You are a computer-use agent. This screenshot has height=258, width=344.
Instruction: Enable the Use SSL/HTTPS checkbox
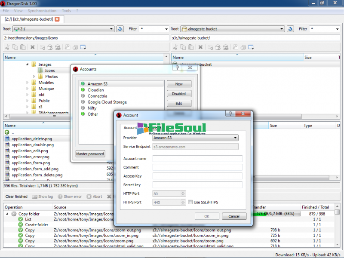190,202
